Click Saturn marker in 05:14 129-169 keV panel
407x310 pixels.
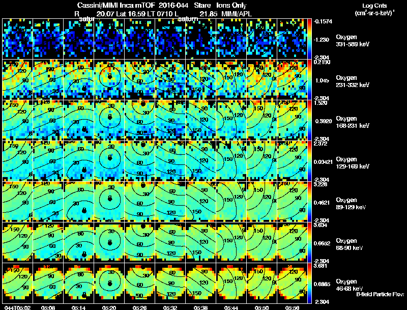(x=84, y=170)
